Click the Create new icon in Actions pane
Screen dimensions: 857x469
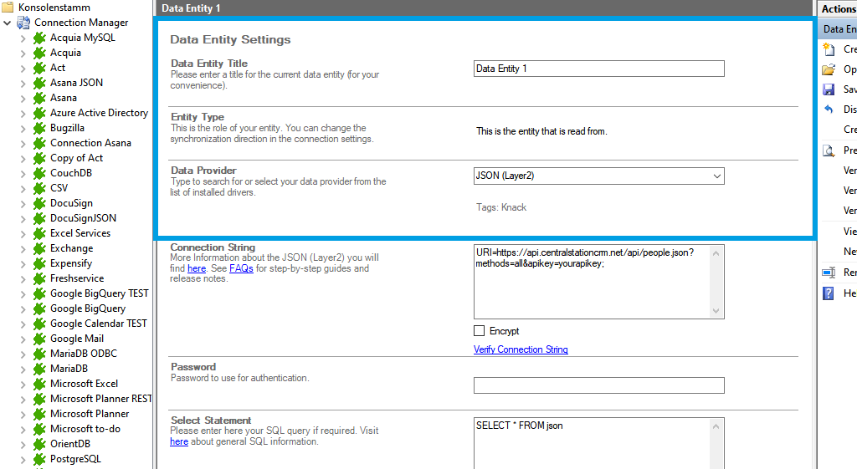829,49
